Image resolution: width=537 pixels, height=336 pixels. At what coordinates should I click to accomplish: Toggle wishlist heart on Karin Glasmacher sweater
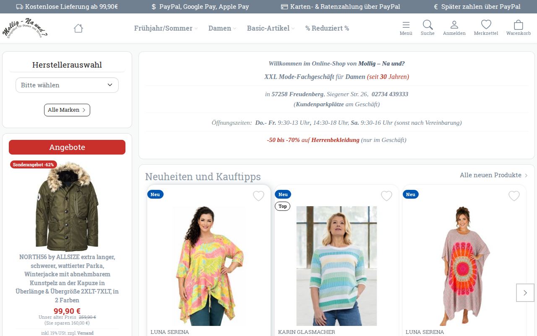pyautogui.click(x=386, y=196)
